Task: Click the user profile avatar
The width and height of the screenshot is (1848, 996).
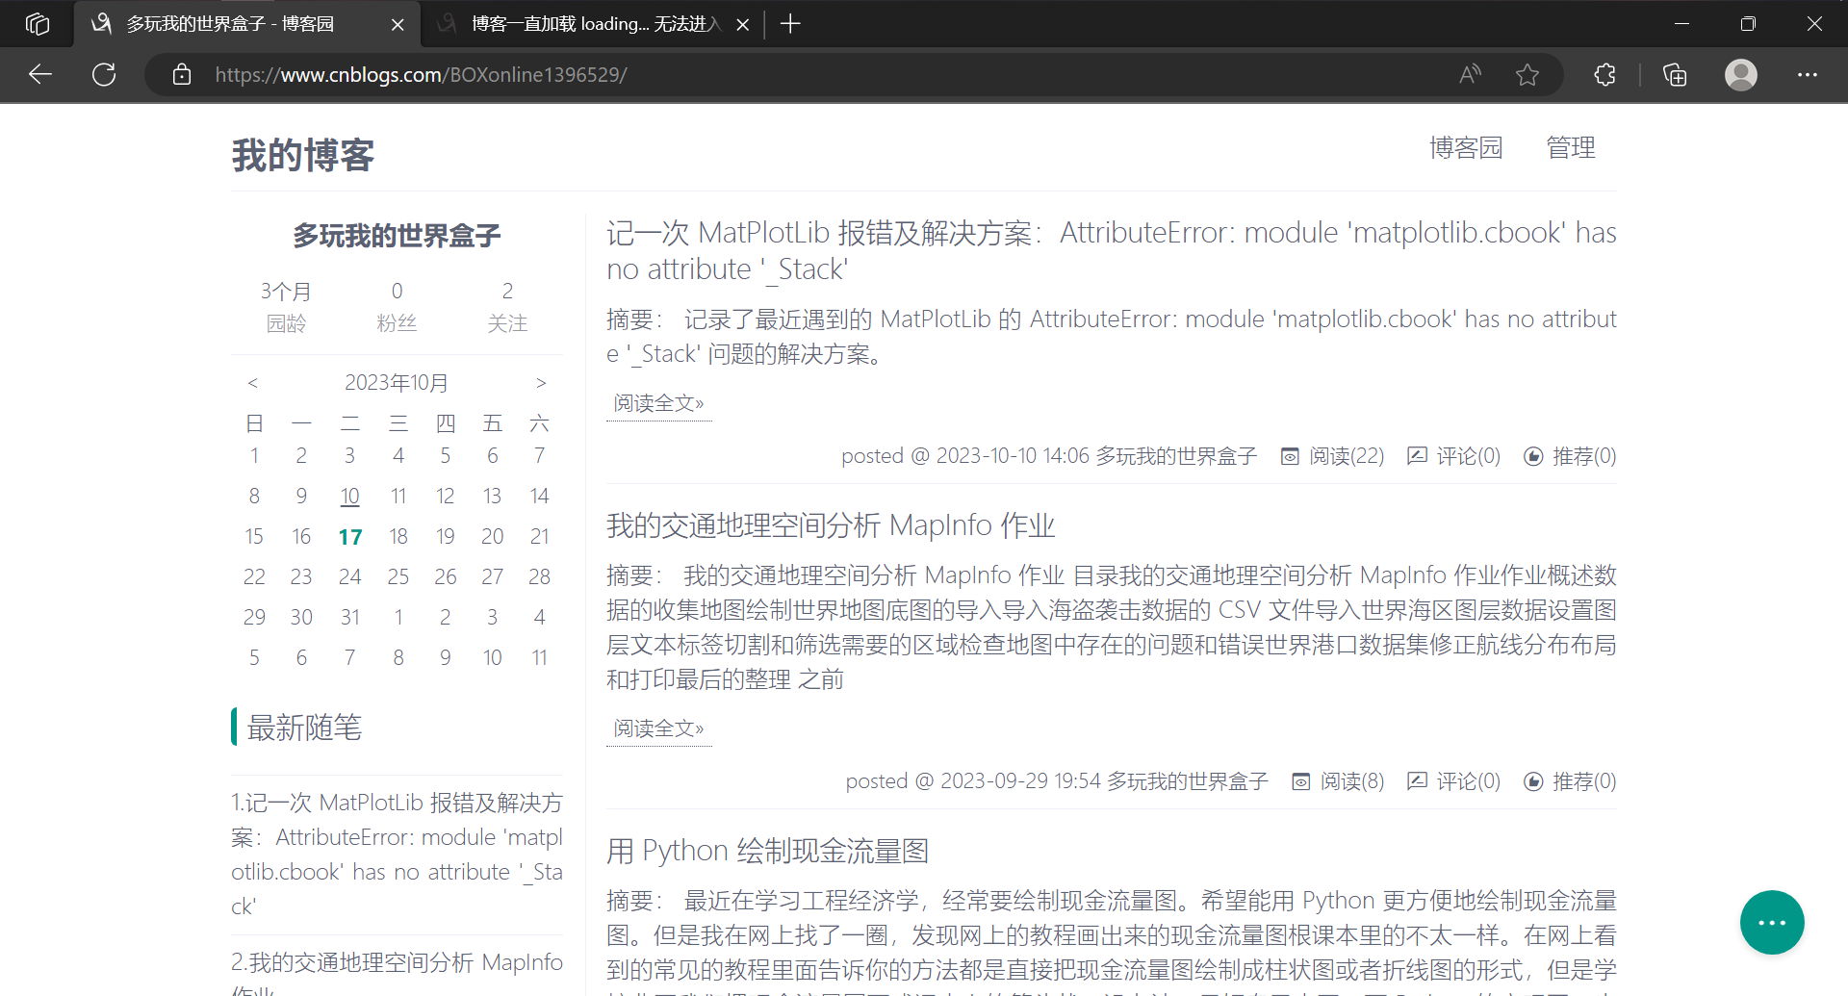Action: [x=1741, y=75]
